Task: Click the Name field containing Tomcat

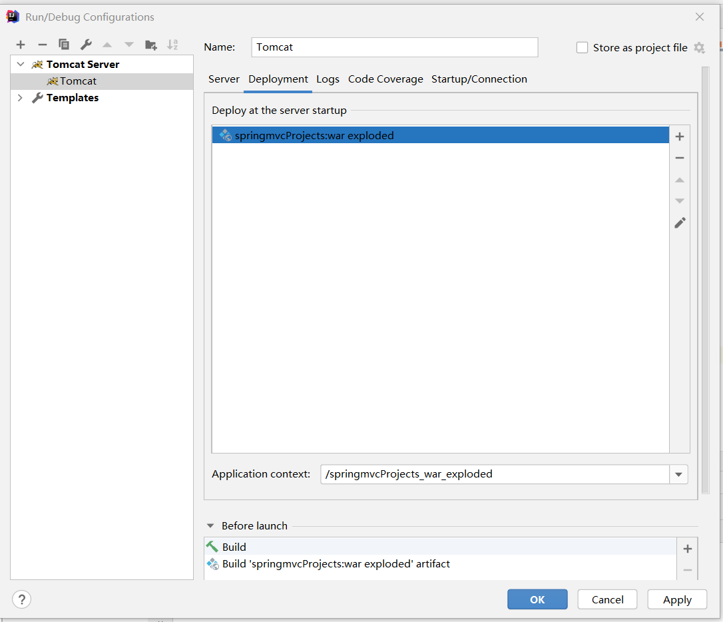Action: (395, 47)
